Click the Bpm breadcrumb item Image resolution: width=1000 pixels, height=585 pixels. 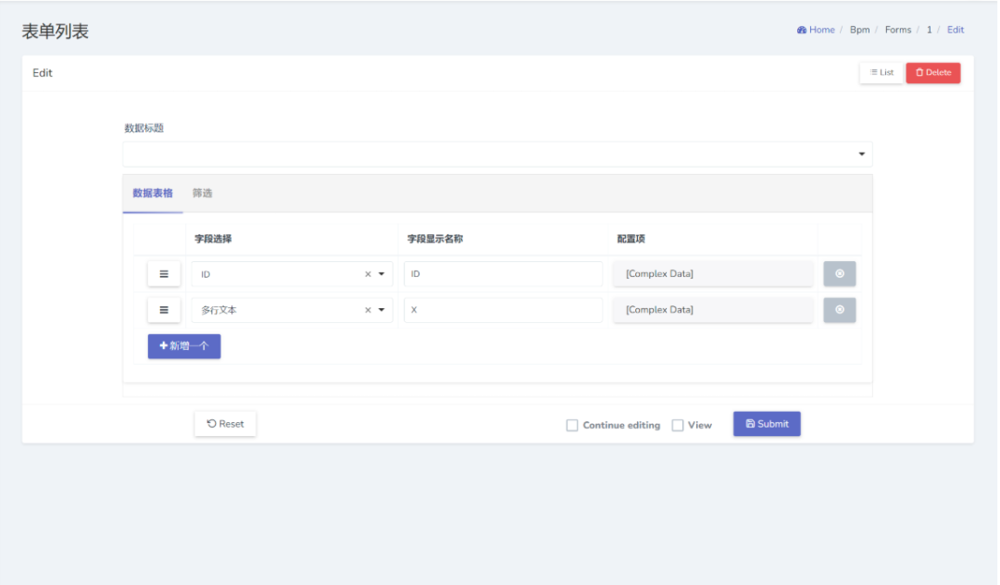tap(859, 30)
